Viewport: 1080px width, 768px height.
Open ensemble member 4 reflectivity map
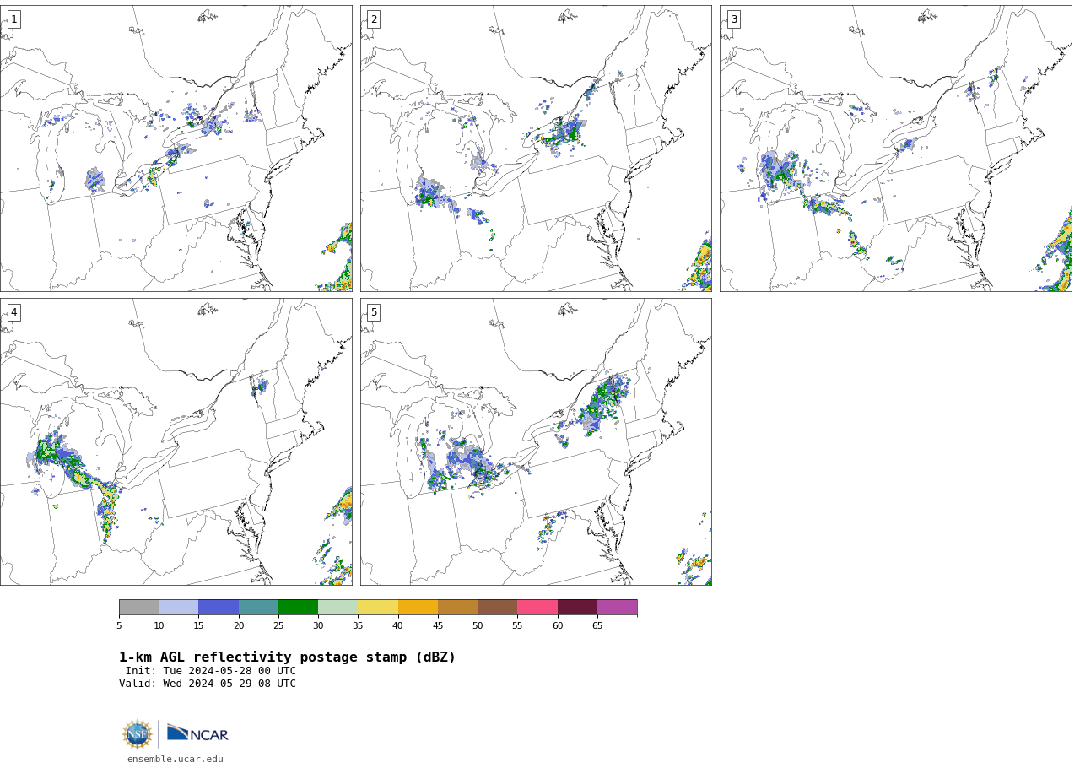coord(176,441)
